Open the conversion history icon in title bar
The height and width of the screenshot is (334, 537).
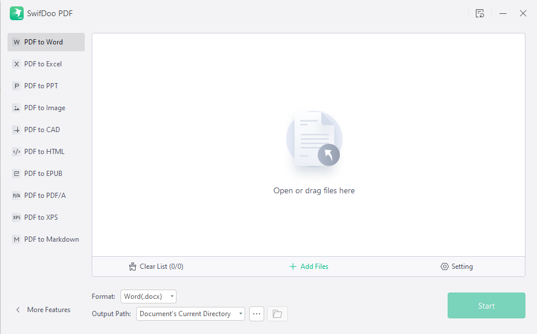479,13
